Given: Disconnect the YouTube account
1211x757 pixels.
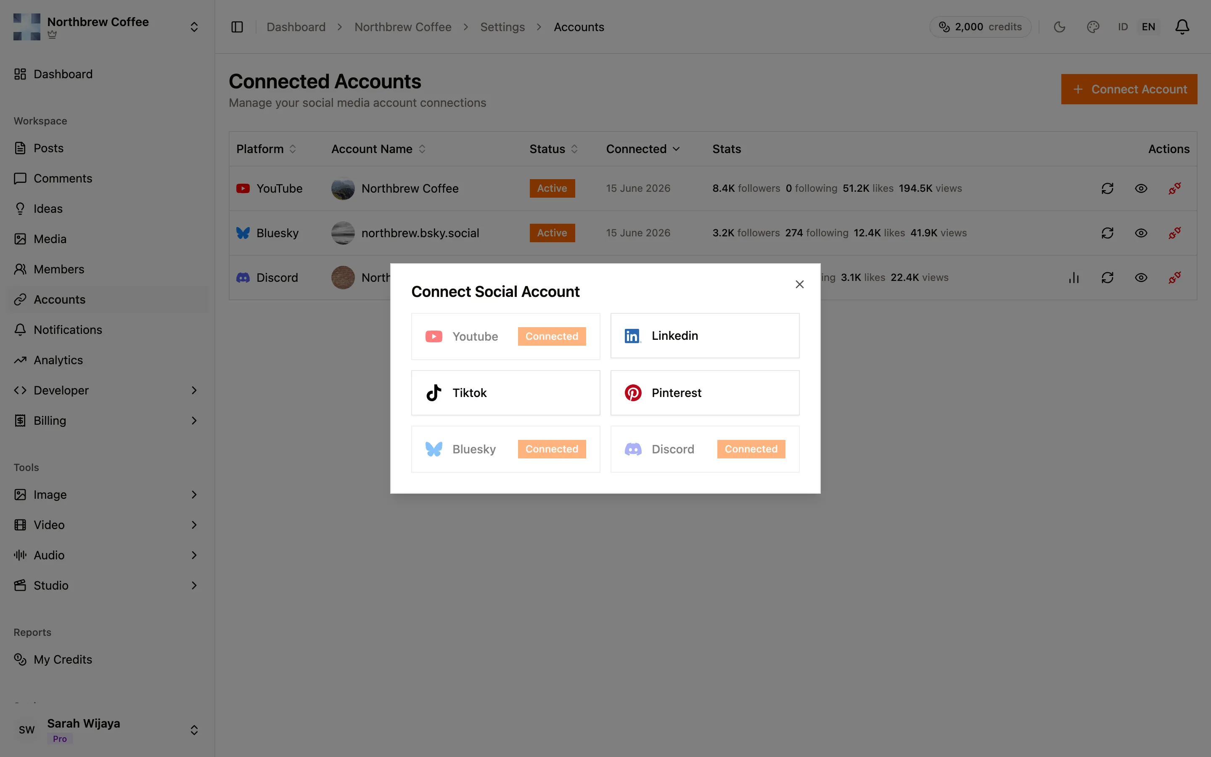Looking at the screenshot, I should 1174,188.
